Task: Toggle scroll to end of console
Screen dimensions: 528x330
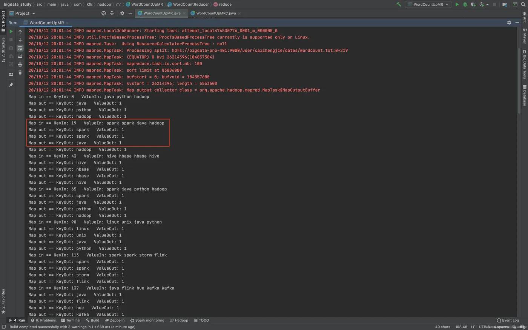Action: click(x=20, y=56)
